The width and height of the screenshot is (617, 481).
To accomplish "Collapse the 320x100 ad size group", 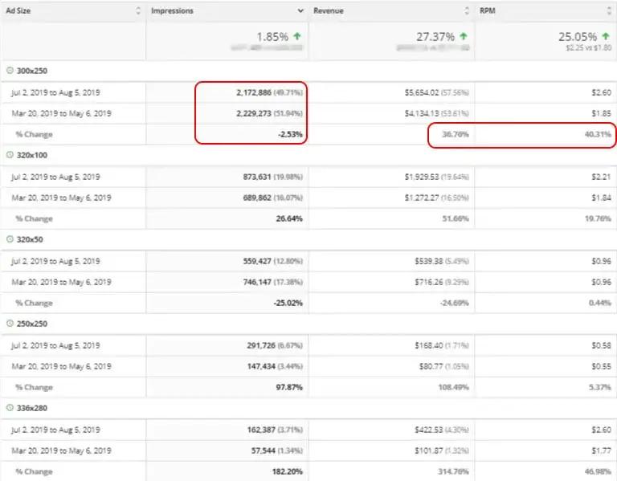I will pyautogui.click(x=10, y=155).
